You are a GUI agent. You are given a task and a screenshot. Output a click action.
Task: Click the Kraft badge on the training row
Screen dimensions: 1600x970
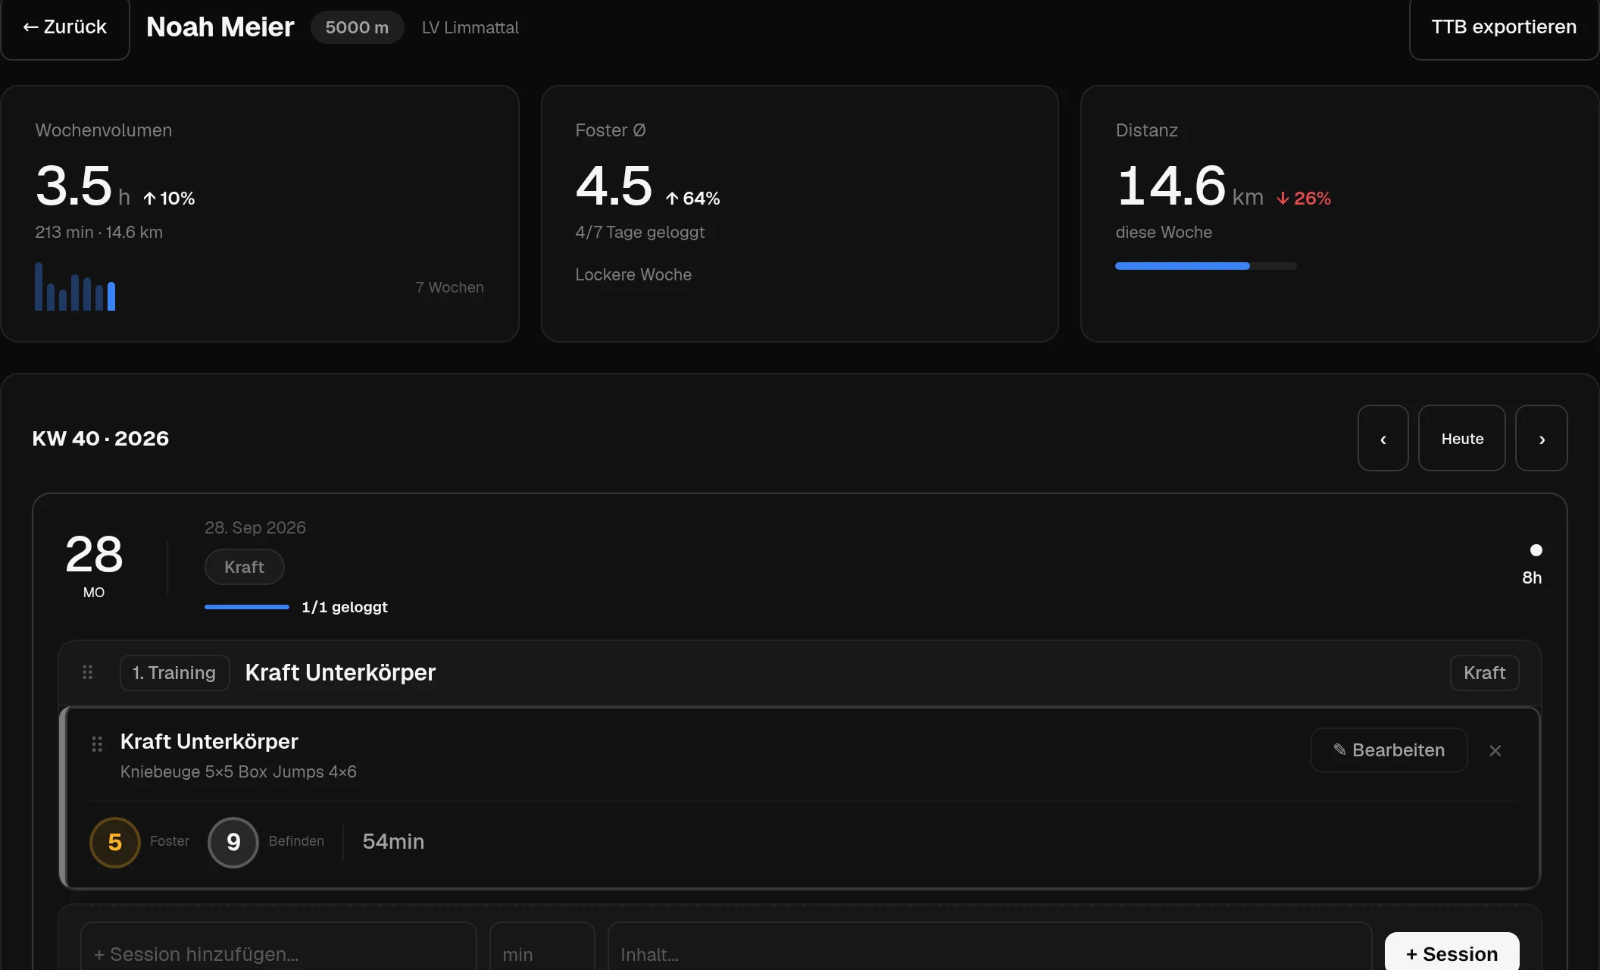[x=1484, y=672]
